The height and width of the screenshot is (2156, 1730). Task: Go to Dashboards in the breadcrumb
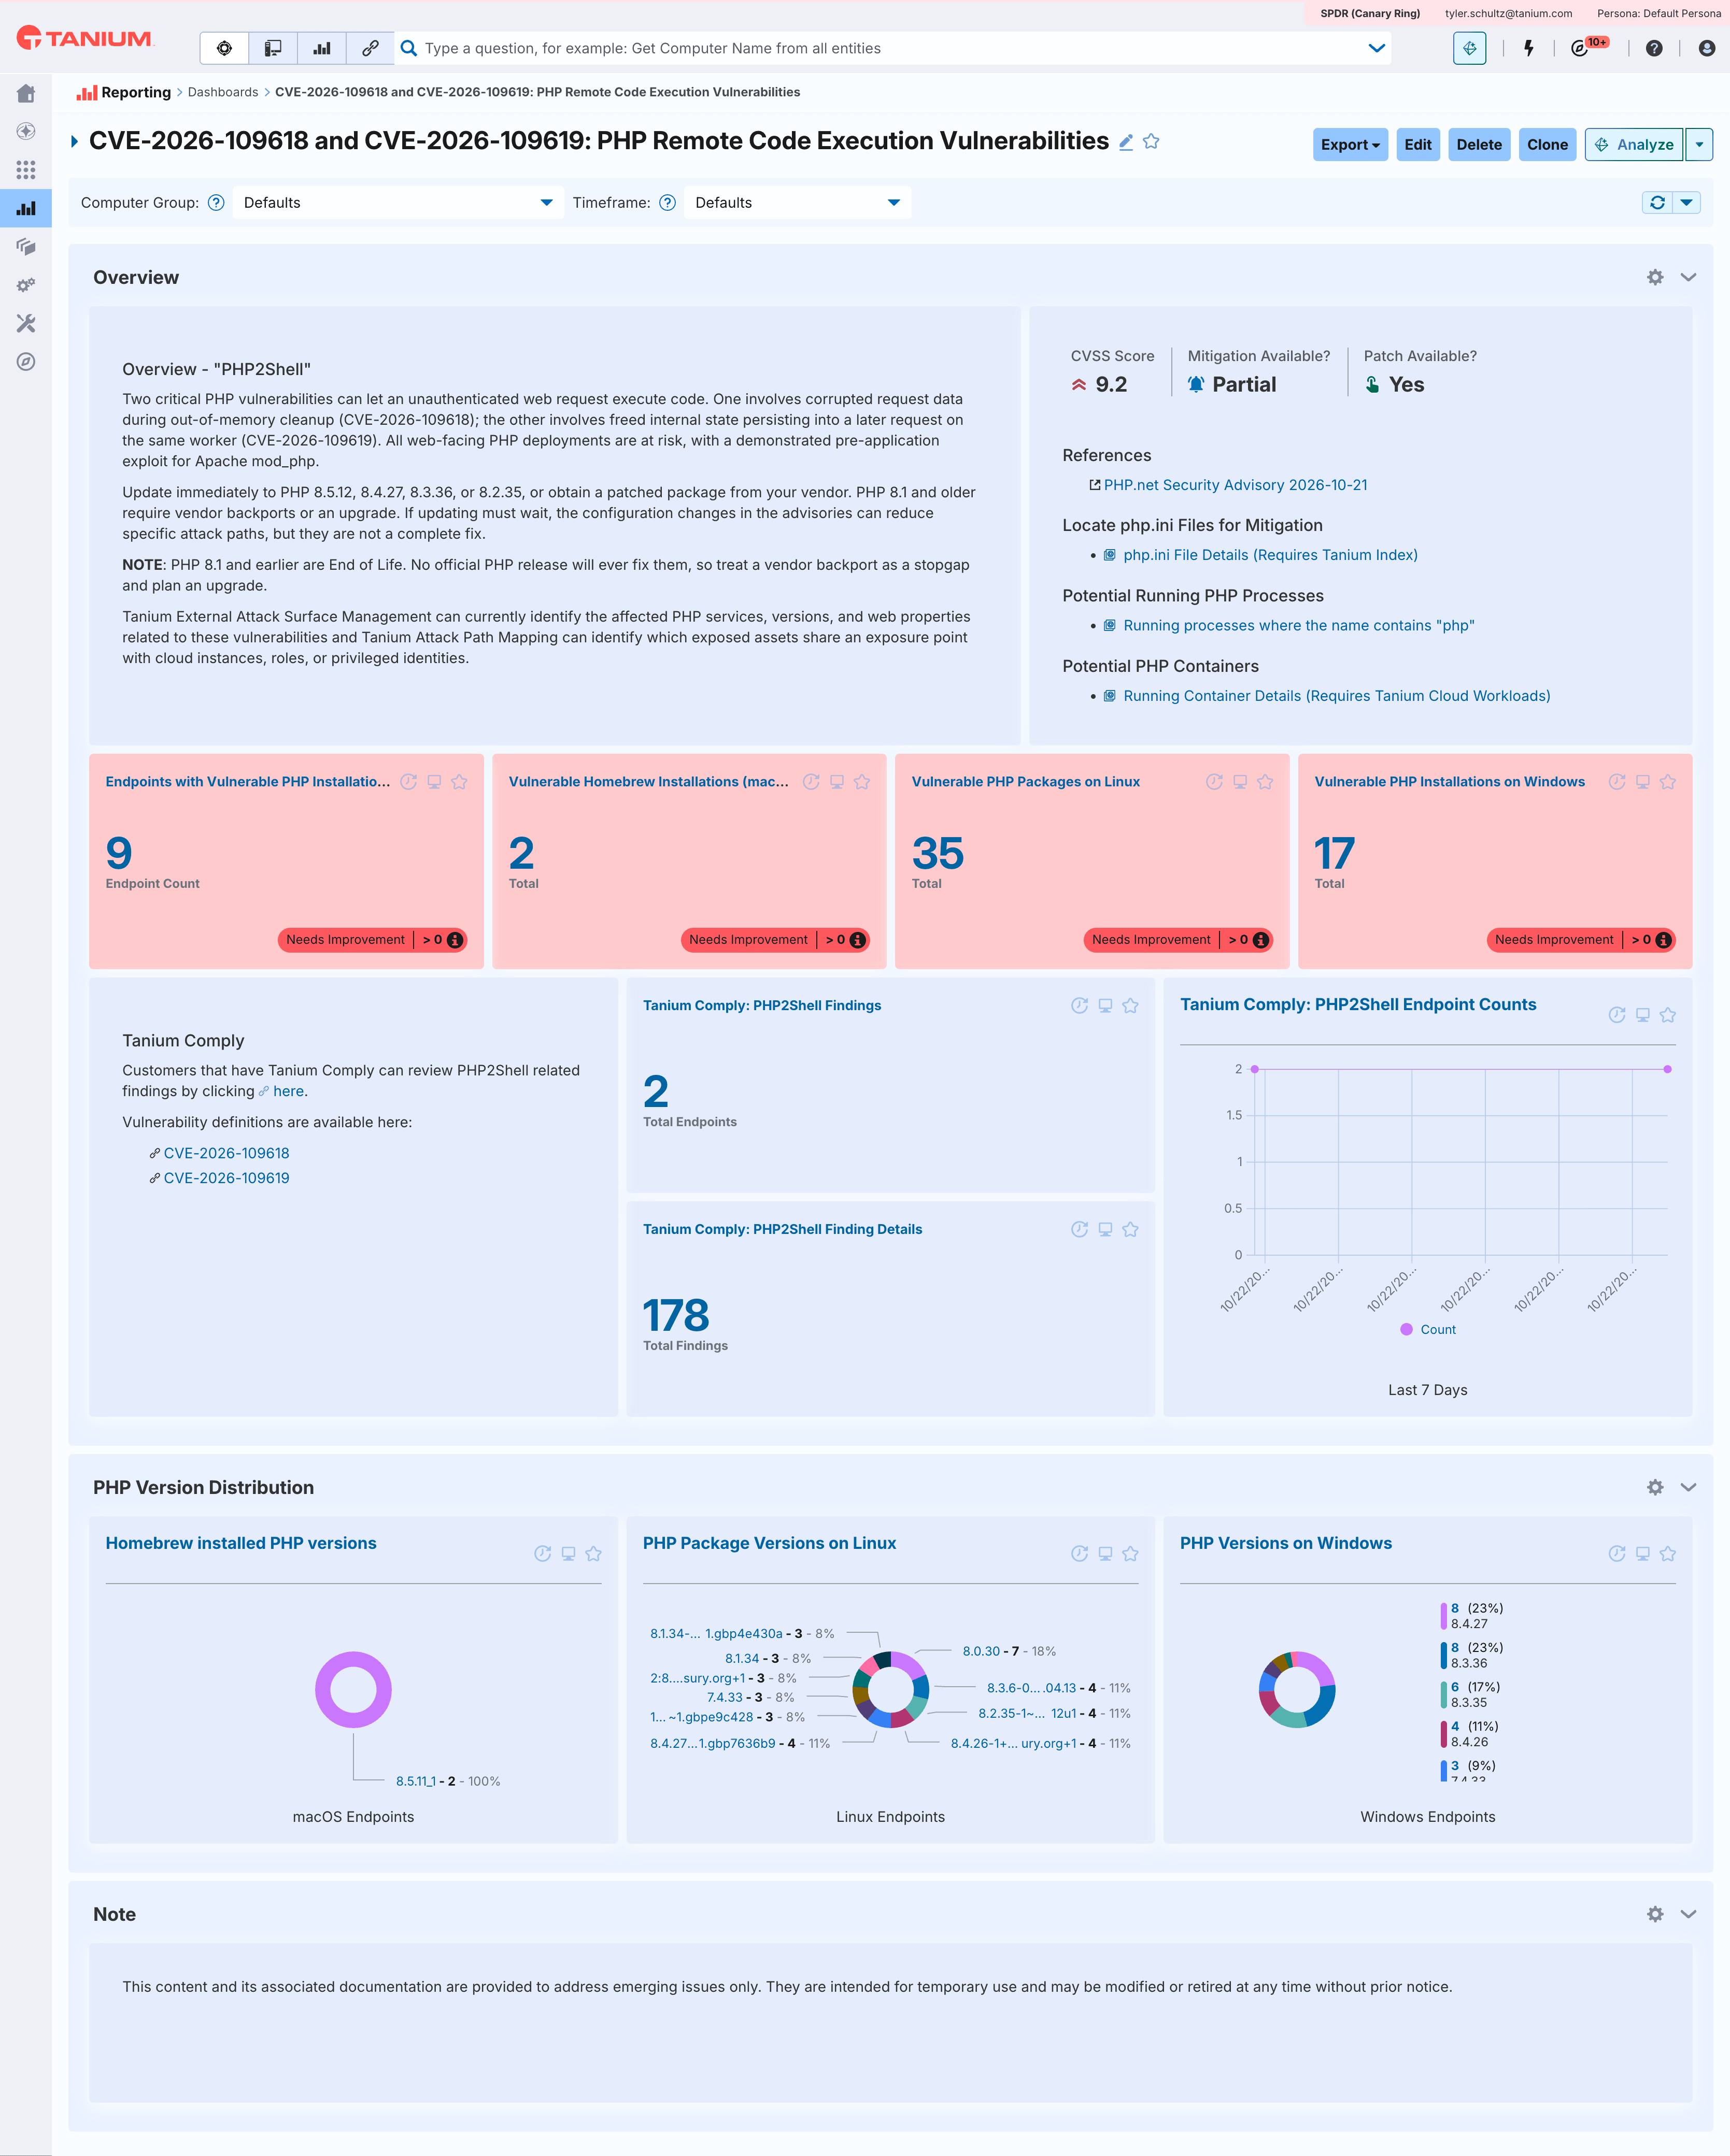point(223,92)
